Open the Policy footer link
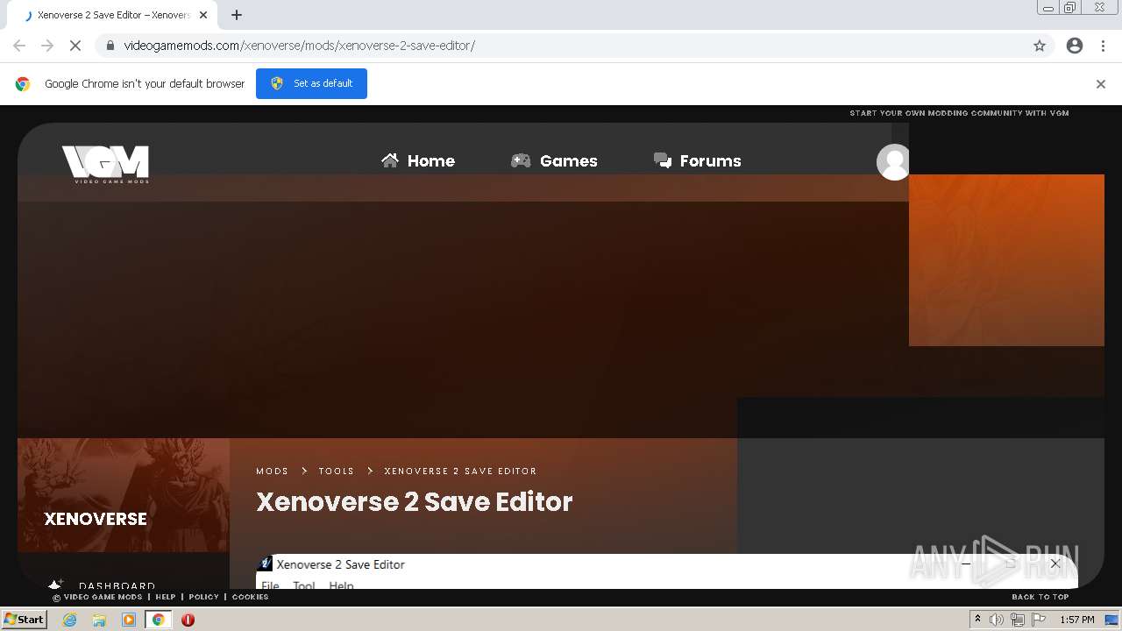 pos(203,597)
